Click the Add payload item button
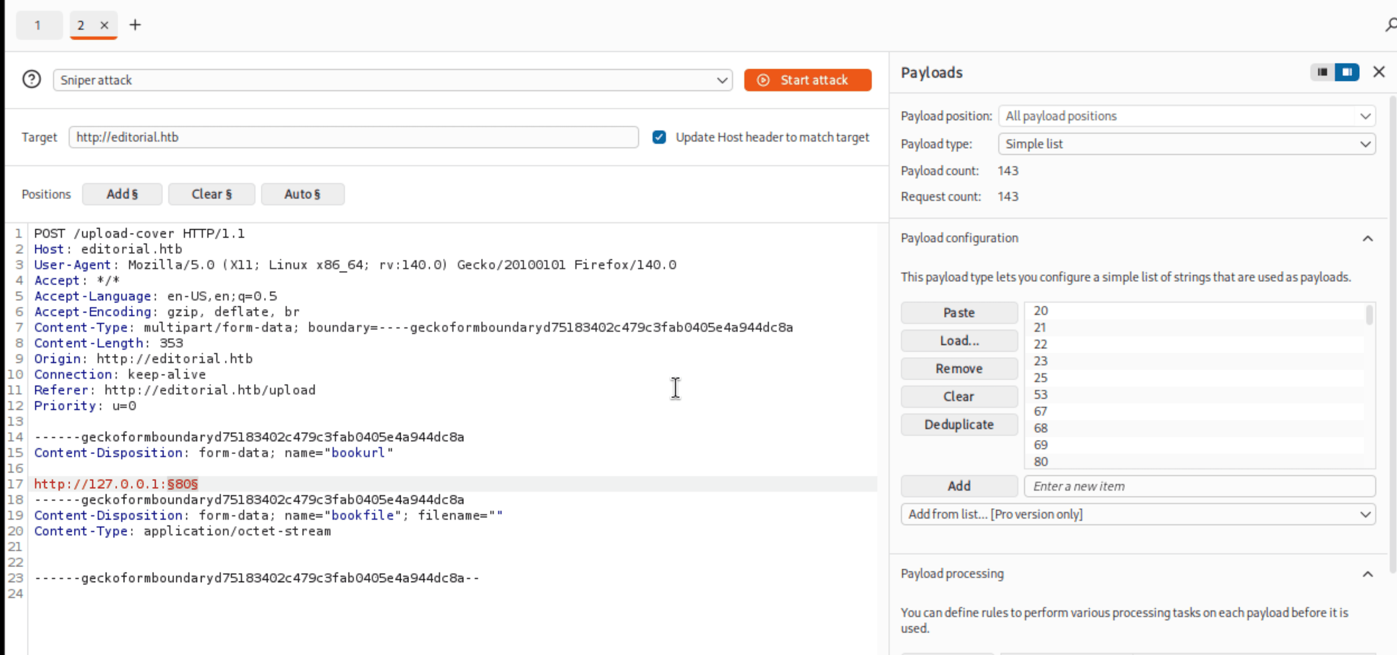The width and height of the screenshot is (1397, 655). pos(959,486)
